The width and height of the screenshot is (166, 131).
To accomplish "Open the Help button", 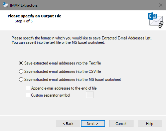I will [150, 124].
